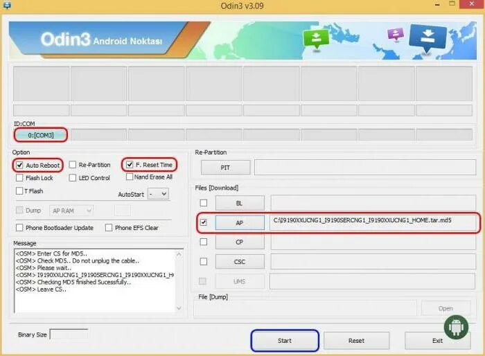485x356 pixels.
Task: Check Phone Bootloader Update
Action: pyautogui.click(x=19, y=228)
